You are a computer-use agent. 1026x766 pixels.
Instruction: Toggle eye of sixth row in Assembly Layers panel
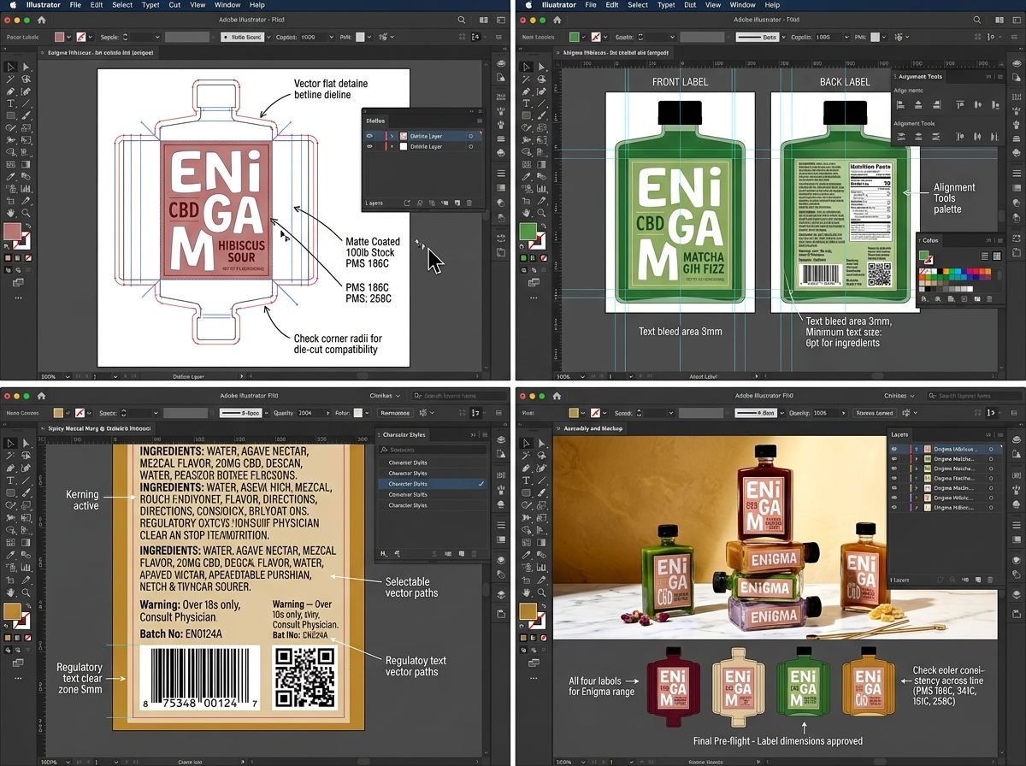[x=895, y=498]
